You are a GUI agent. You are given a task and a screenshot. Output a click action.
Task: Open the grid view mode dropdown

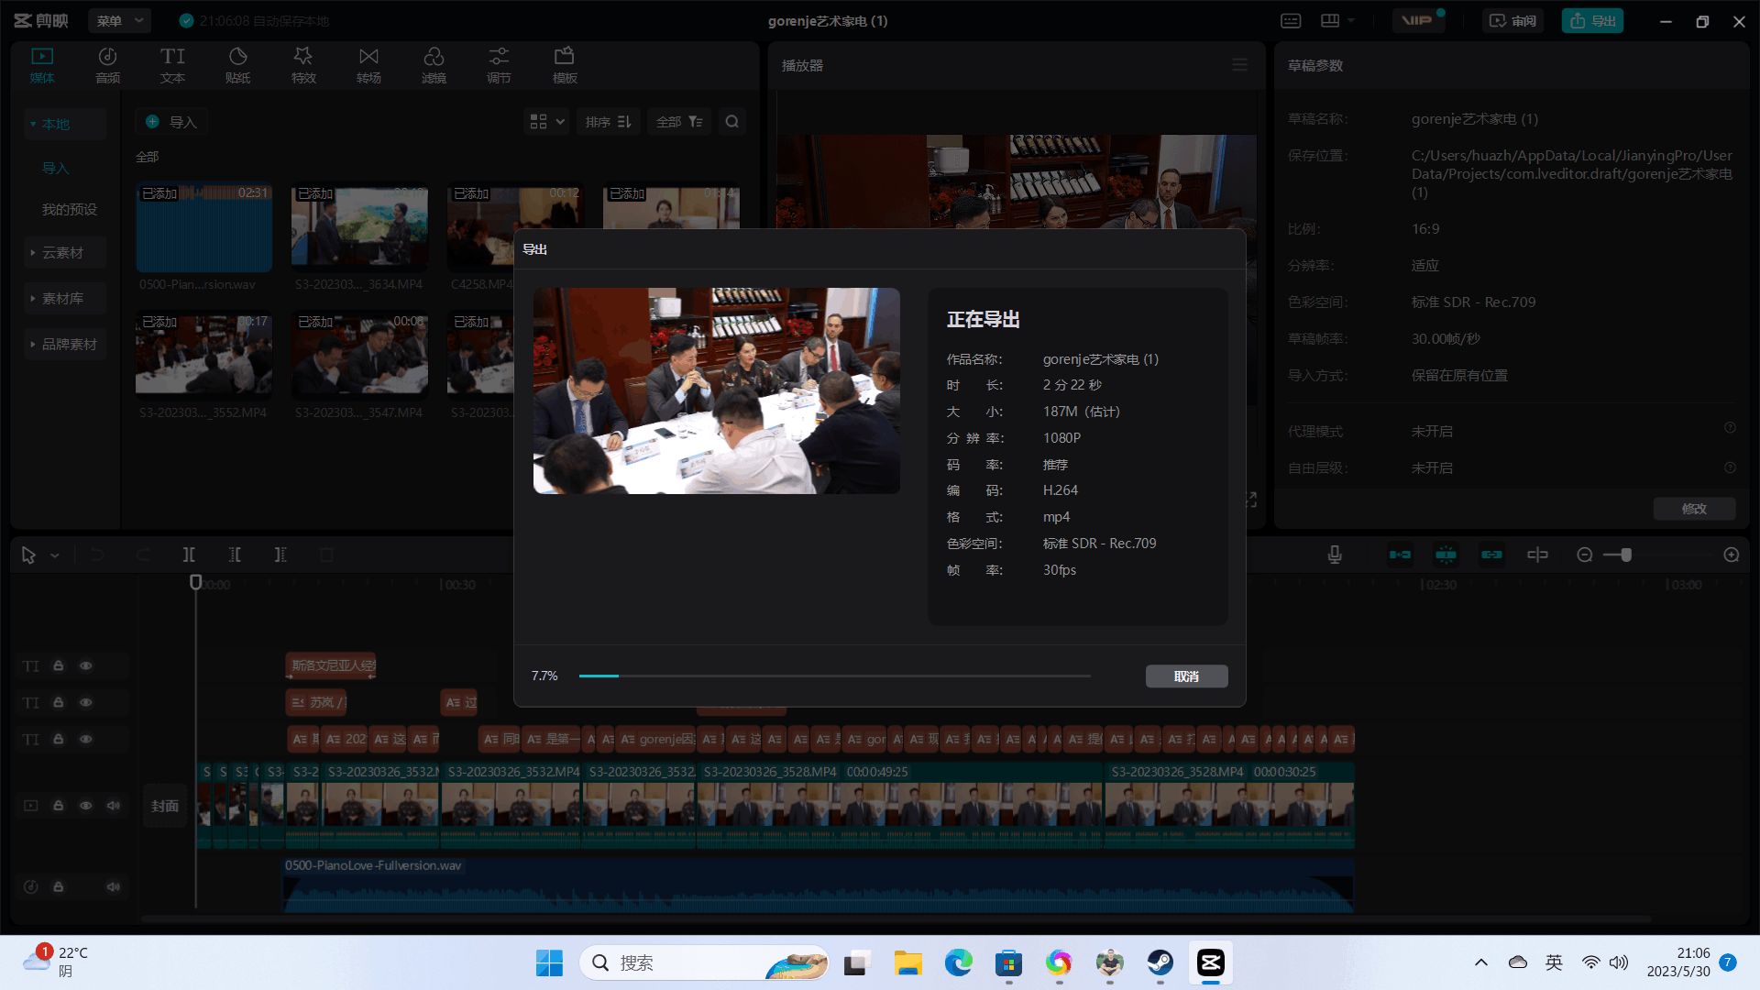click(547, 122)
